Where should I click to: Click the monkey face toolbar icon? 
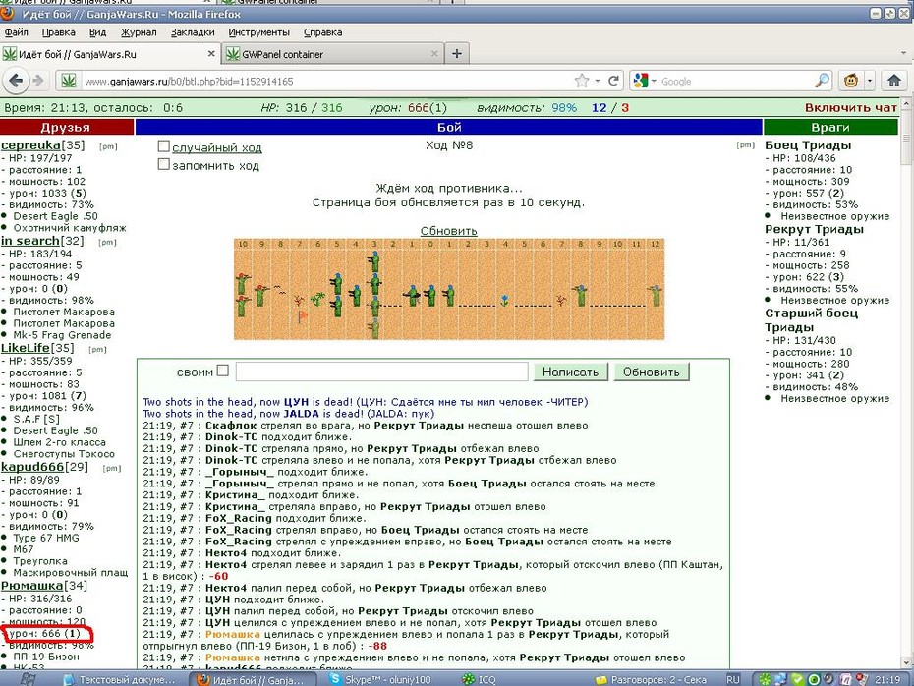tap(851, 81)
